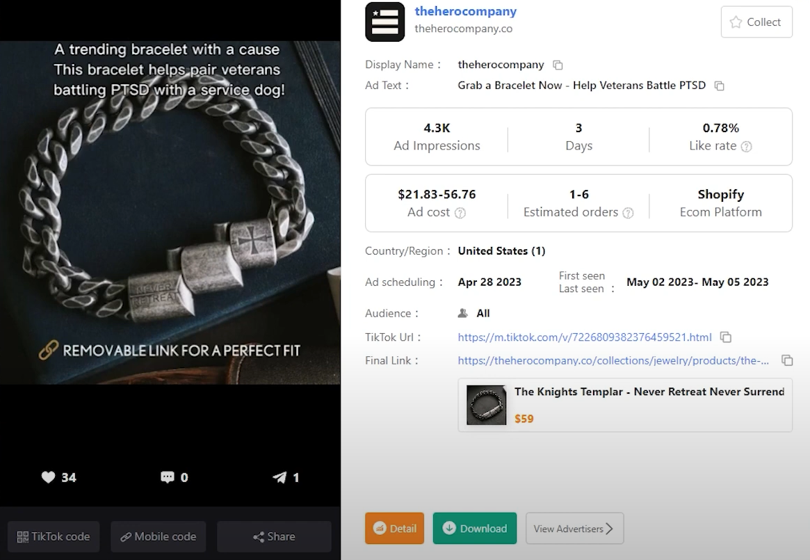Open the TikTok code option
This screenshot has width=810, height=560.
[54, 536]
